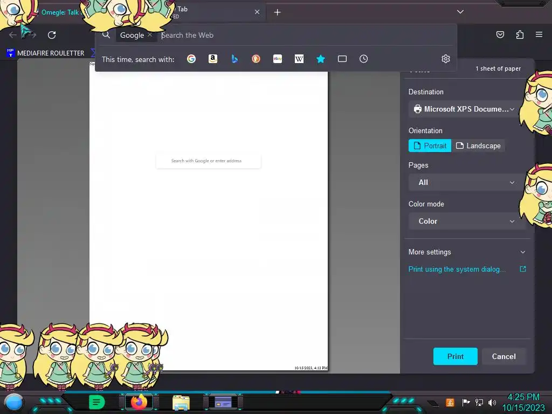
Task: Search this time with eBay icon
Action: 278,59
